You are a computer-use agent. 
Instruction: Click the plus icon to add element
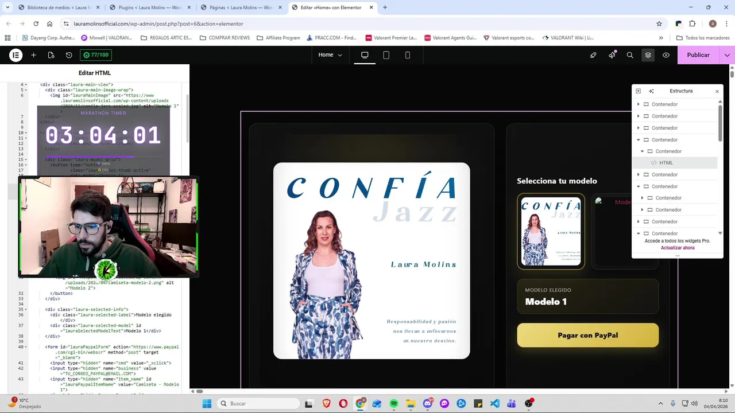(x=33, y=55)
